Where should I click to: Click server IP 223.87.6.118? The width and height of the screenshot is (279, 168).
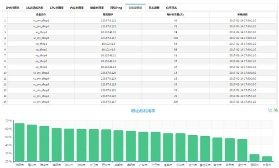tap(108, 84)
